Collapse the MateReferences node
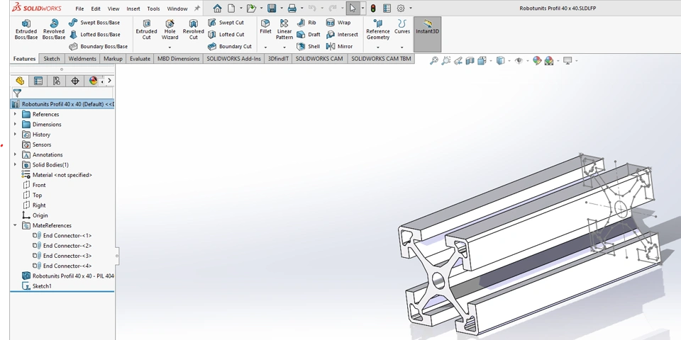The width and height of the screenshot is (681, 340). pos(16,225)
